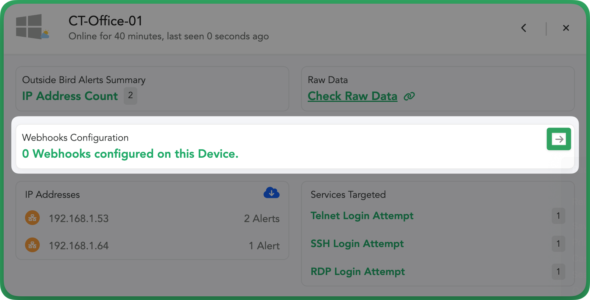Open SSH Login Attempt service
This screenshot has width=590, height=300.
(x=357, y=244)
